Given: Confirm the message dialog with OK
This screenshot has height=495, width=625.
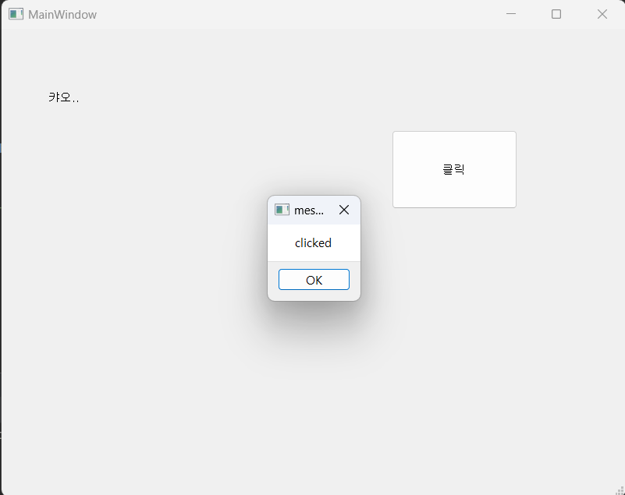Looking at the screenshot, I should click(x=314, y=280).
